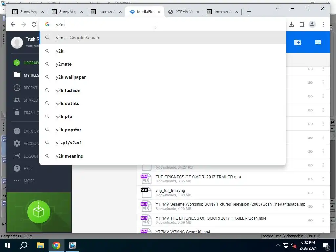
Task: Choose 'y2m - Google Search' suggestion
Action: click(163, 38)
